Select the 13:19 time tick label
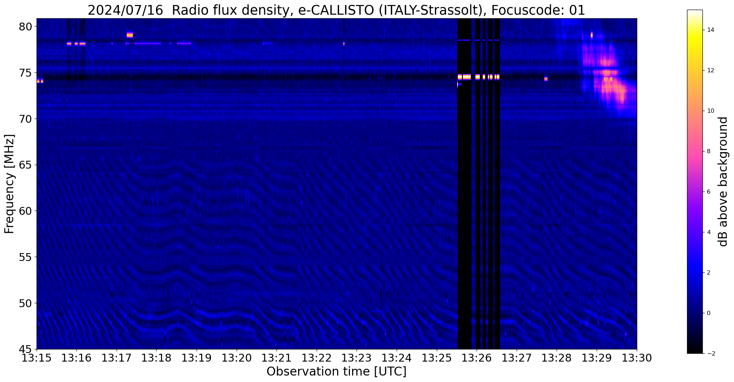 (196, 358)
